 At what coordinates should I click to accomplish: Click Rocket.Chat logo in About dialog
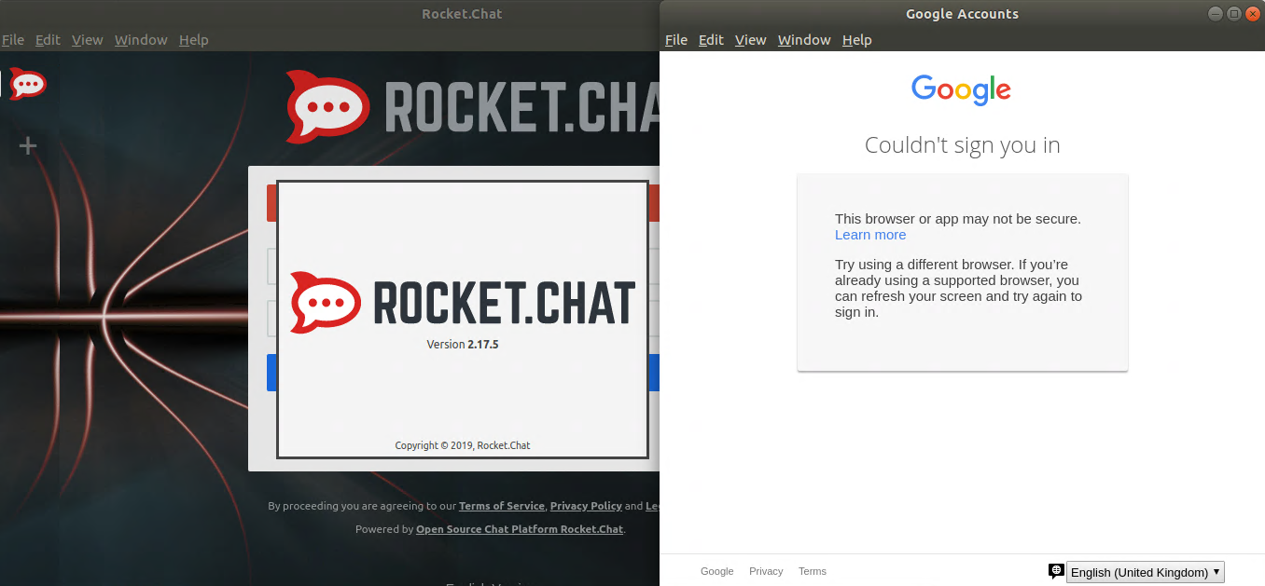(463, 303)
